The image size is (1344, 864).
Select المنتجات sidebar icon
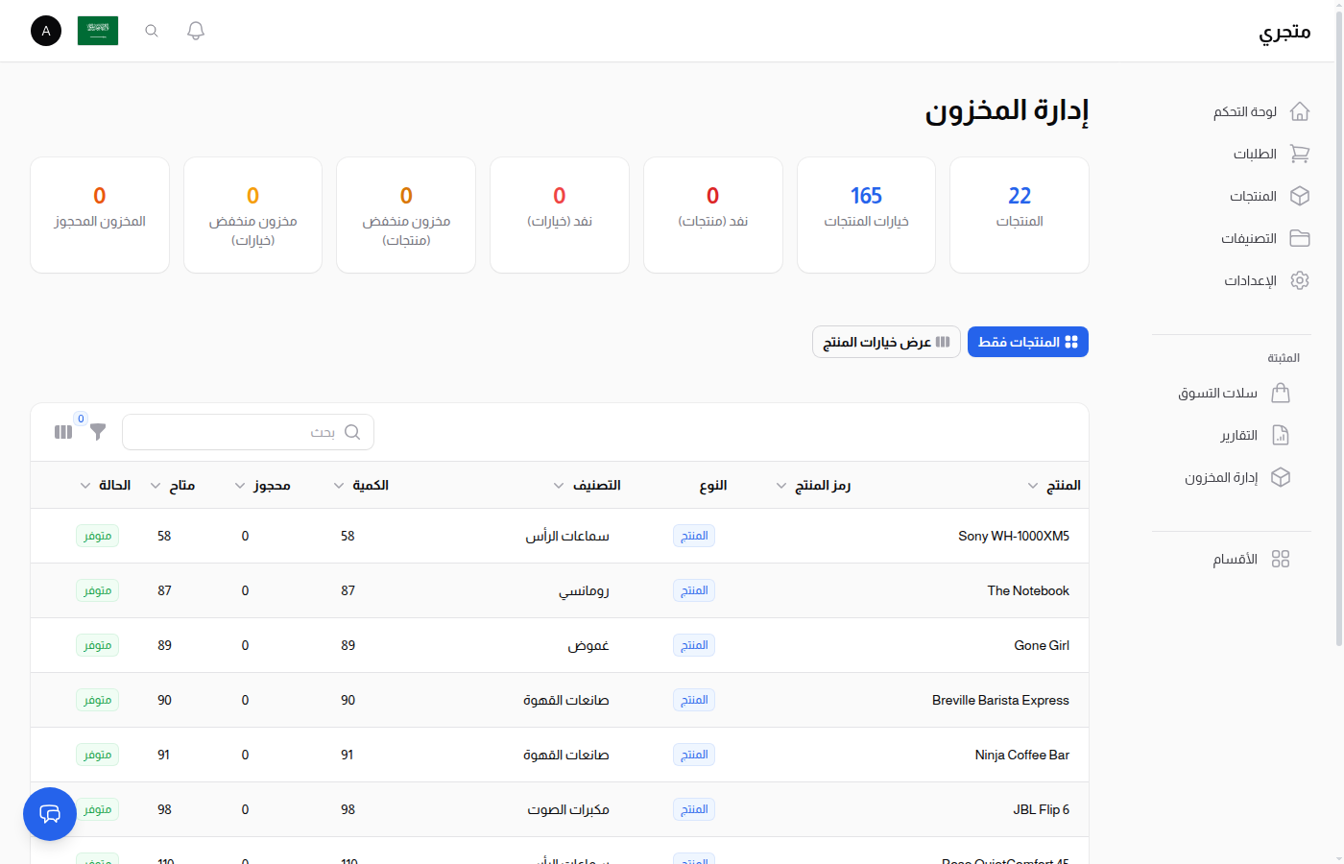coord(1300,195)
